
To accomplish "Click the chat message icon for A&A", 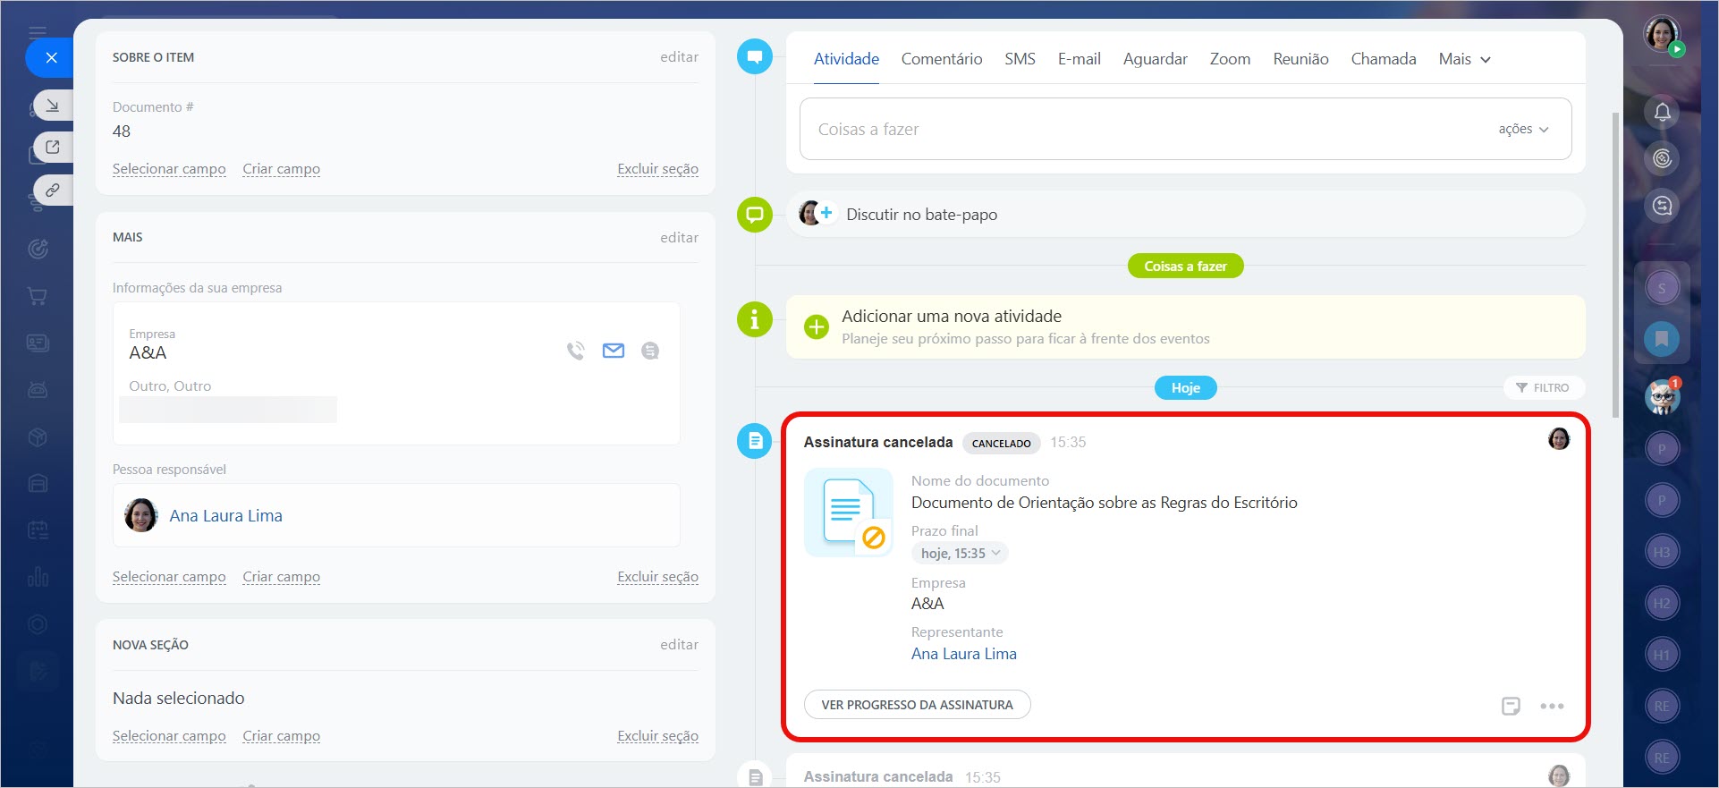I will point(650,351).
